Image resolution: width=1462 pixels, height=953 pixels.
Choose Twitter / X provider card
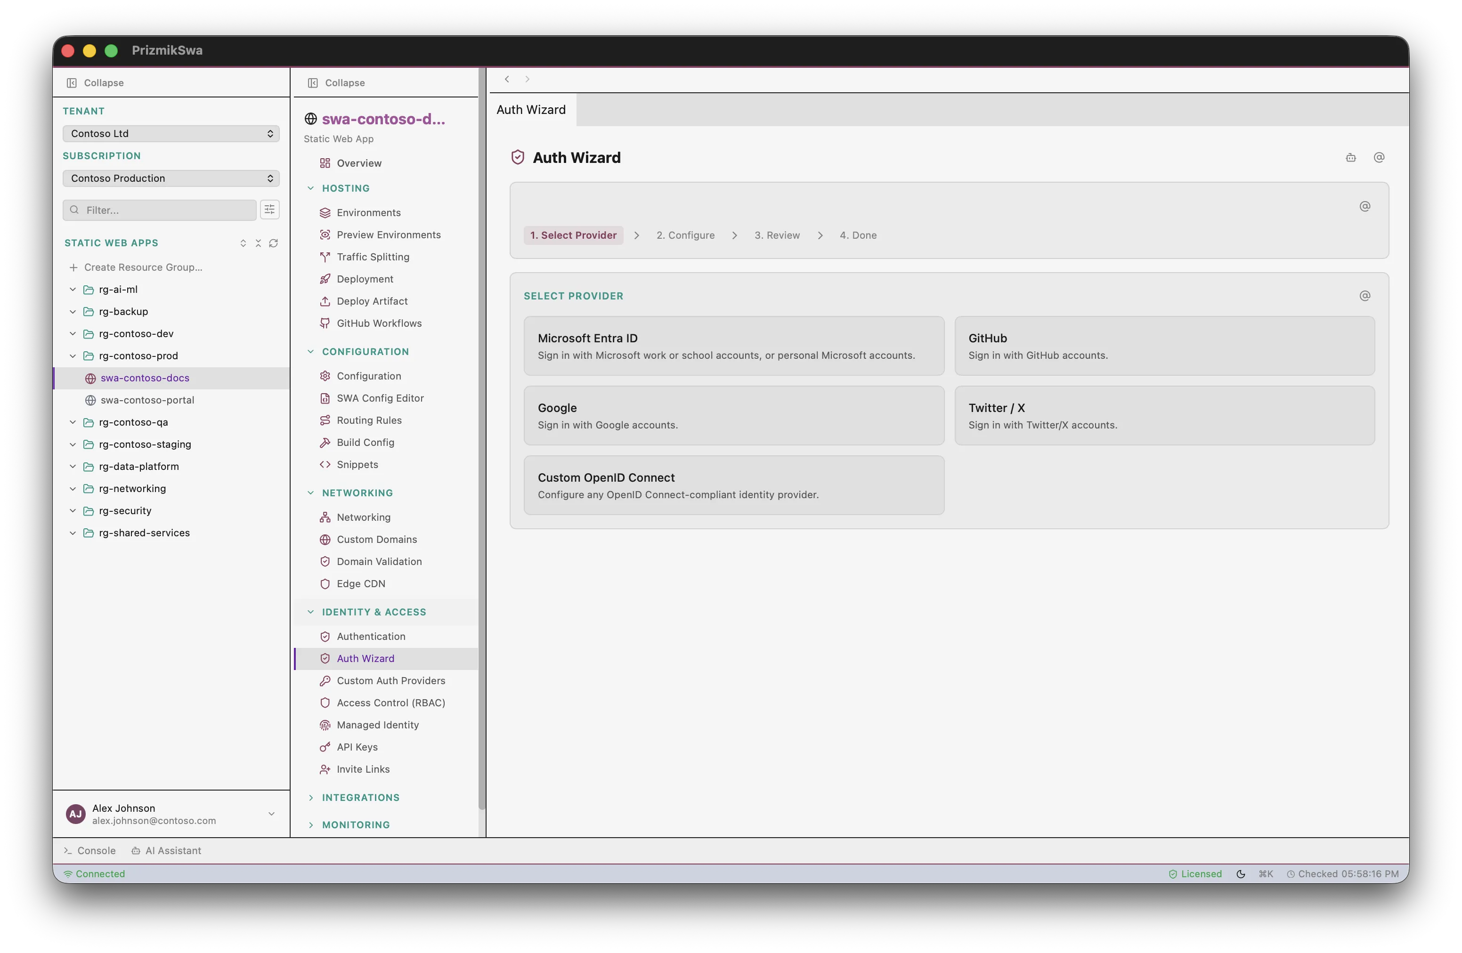click(x=1164, y=415)
